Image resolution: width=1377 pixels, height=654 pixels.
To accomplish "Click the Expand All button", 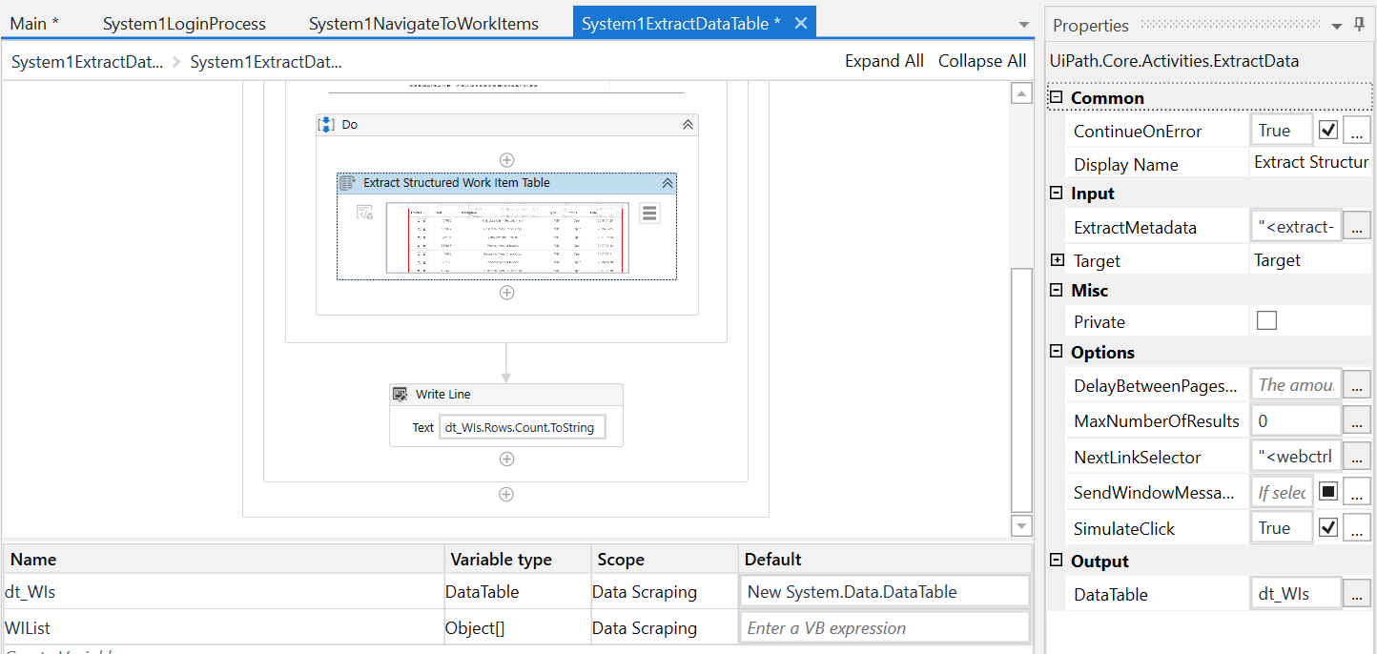I will 884,60.
